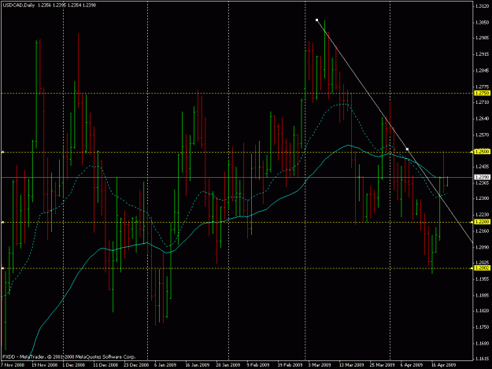Screen dimensions: 492x369
Task: Click the 23 Dec 2008 date label
Action: 136,365
